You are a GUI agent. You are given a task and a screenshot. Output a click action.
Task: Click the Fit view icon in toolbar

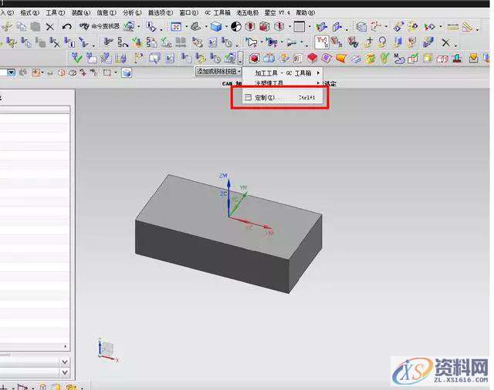[x=176, y=26]
